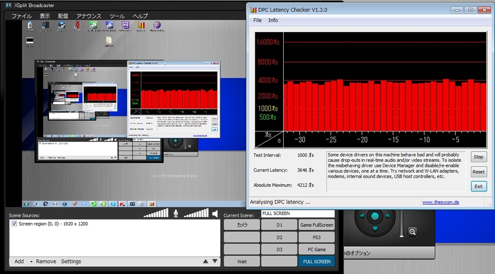Click the down arrow on the direction pad
This screenshot has width=495, height=274.
(x=375, y=229)
